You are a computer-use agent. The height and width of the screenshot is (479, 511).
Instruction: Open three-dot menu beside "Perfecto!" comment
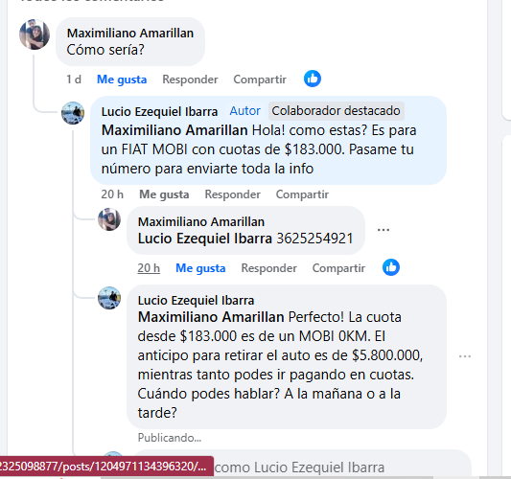pos(465,356)
